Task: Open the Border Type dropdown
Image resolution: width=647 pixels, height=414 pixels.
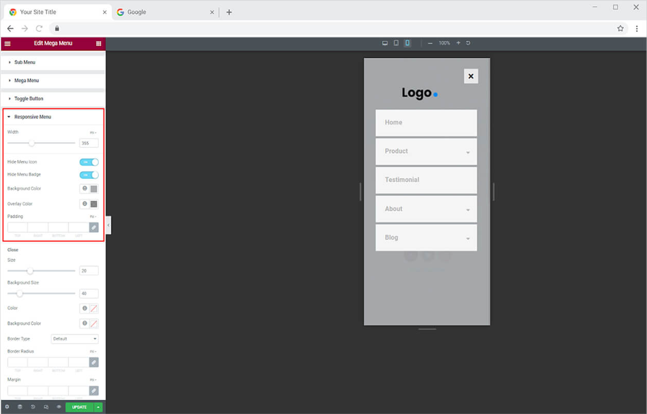Action: point(75,339)
